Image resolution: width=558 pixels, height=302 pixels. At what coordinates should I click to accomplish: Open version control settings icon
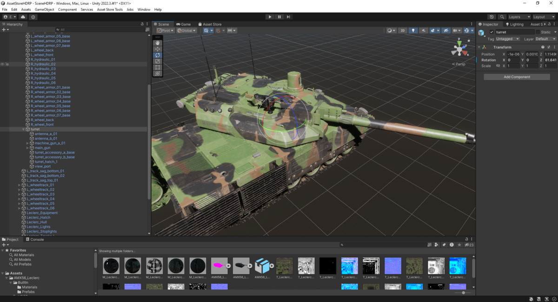point(33,17)
